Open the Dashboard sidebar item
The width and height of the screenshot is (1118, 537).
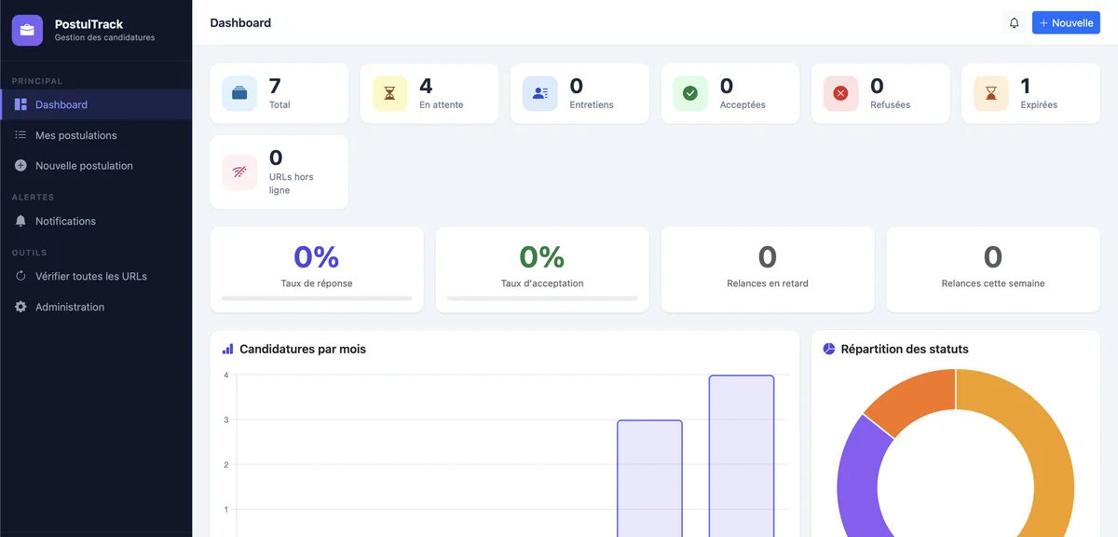[96, 104]
